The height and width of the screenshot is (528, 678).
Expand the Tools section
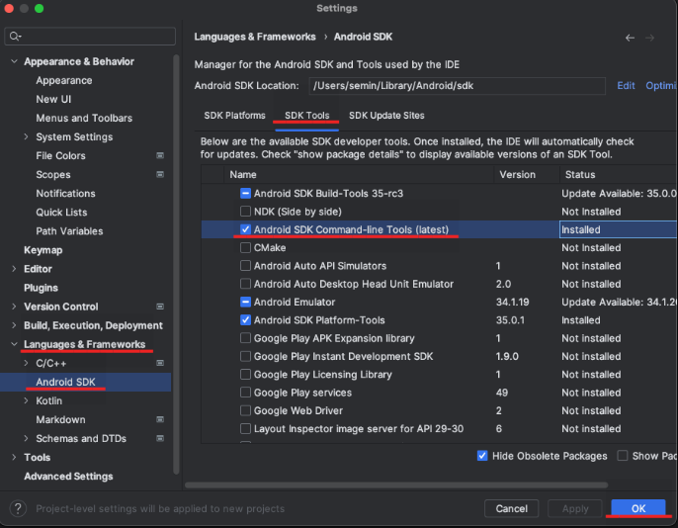click(14, 458)
